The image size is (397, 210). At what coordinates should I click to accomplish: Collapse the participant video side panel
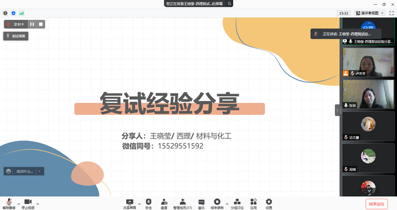(x=337, y=110)
